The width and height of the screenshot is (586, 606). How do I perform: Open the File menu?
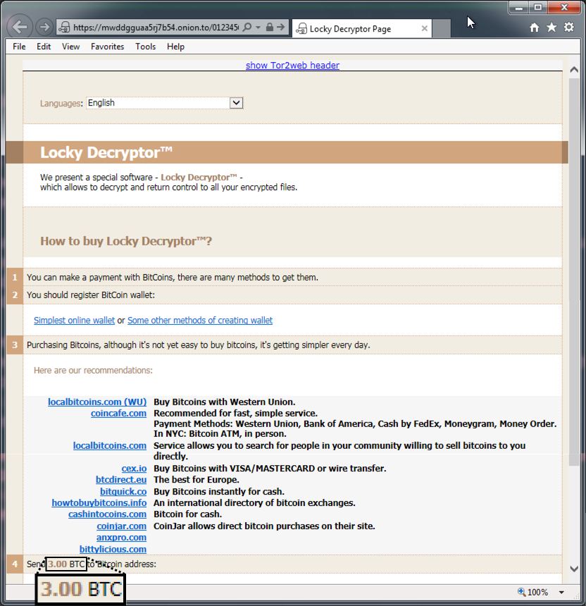[x=19, y=47]
